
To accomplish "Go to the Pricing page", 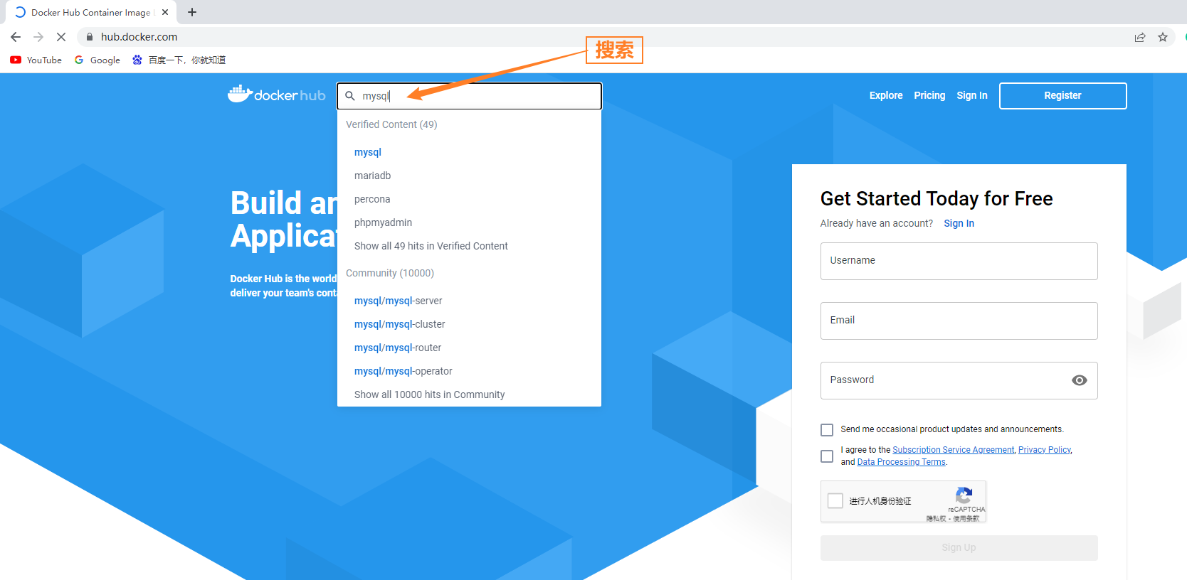I will (x=929, y=95).
